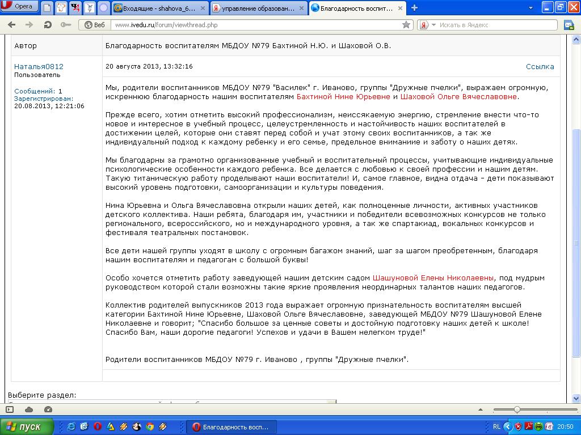Launch Google Chrome from quick launch
The height and width of the screenshot is (435, 581).
150,427
